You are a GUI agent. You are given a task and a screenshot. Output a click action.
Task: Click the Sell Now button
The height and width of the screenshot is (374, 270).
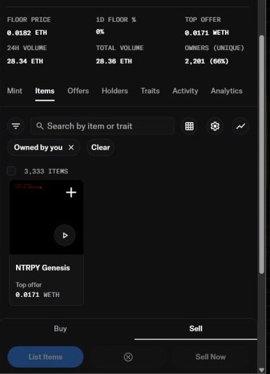click(x=210, y=357)
